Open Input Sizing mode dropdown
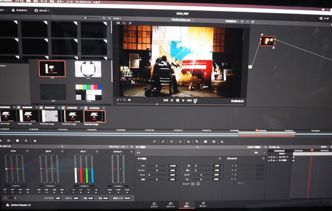The height and width of the screenshot is (211, 332). click(x=255, y=147)
